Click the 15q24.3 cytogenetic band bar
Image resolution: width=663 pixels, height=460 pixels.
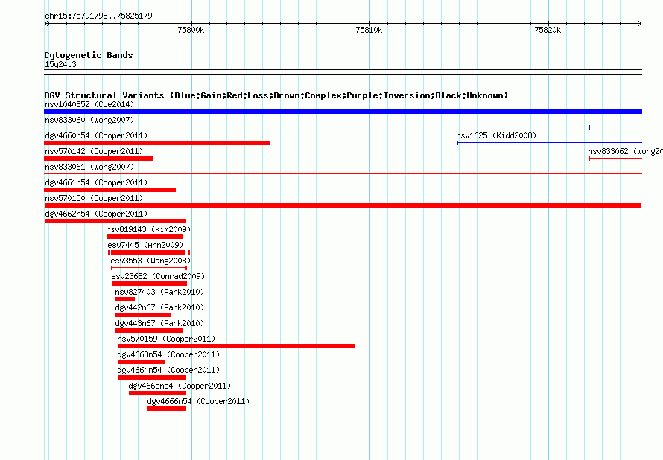pos(343,72)
